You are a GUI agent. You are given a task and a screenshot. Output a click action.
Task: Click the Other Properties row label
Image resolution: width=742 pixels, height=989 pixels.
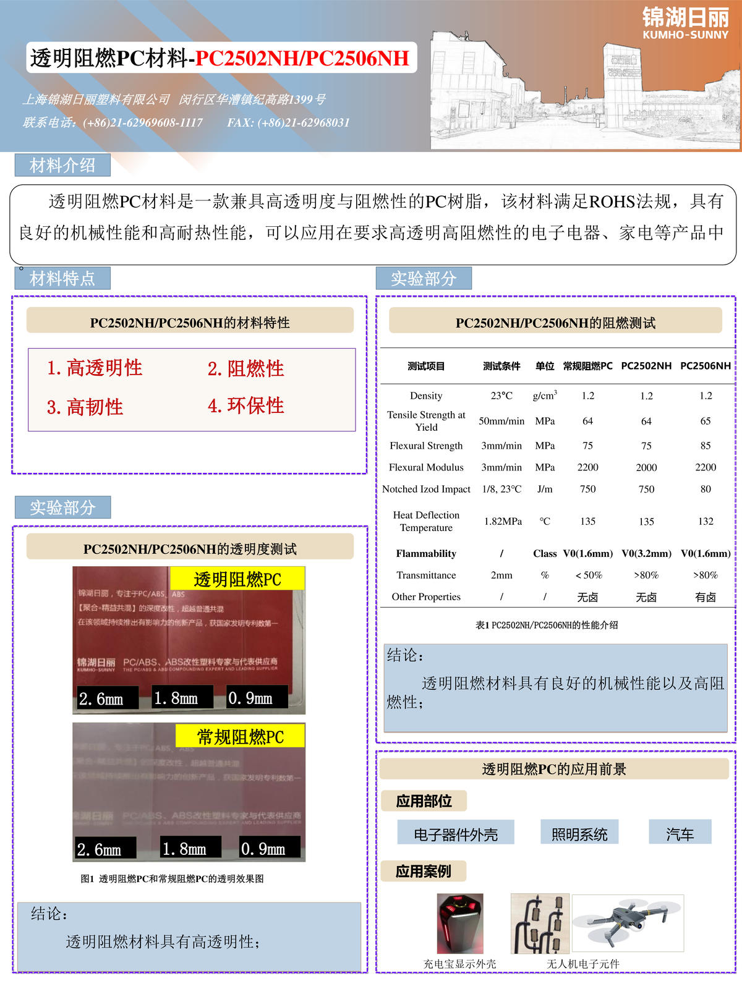tap(426, 596)
